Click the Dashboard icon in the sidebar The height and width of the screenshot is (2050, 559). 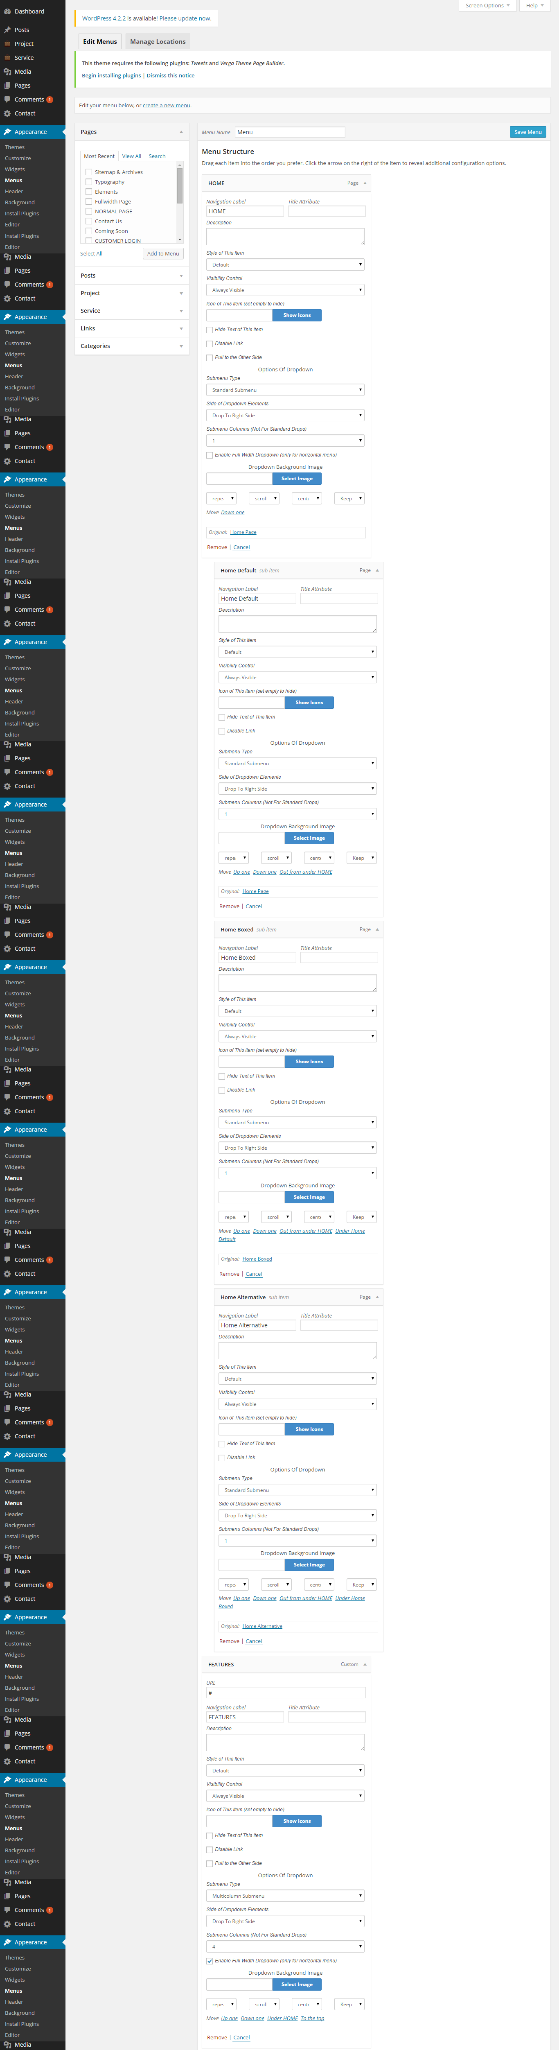pyautogui.click(x=7, y=11)
